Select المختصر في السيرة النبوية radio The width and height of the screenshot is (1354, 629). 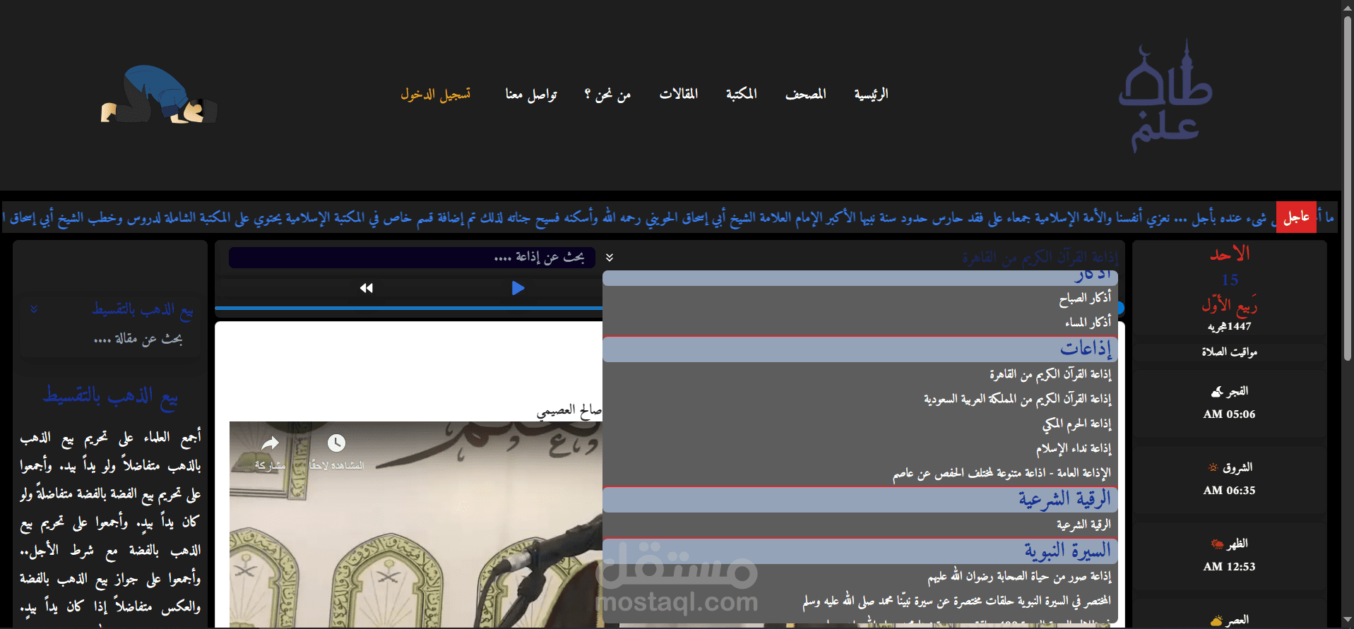click(x=956, y=601)
